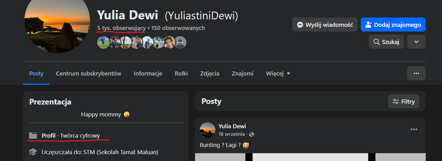Click the Yulia Dewi post author name
Image resolution: width=442 pixels, height=161 pixels.
[232, 126]
